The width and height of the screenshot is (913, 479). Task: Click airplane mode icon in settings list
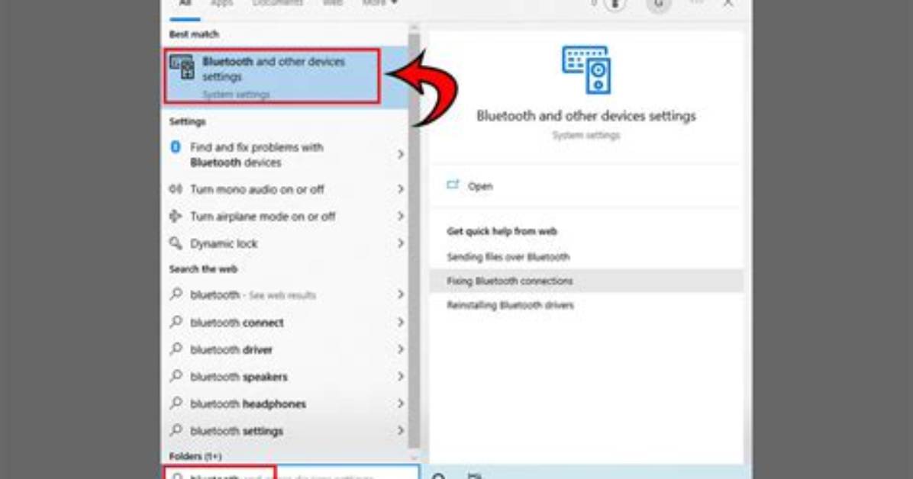176,216
